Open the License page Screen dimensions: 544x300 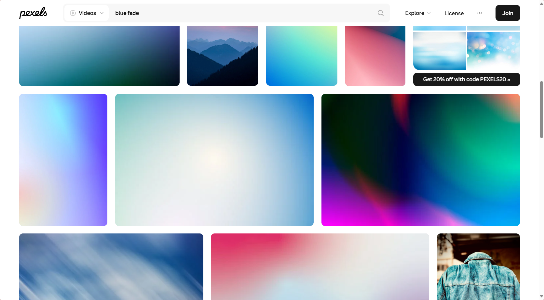(x=454, y=13)
